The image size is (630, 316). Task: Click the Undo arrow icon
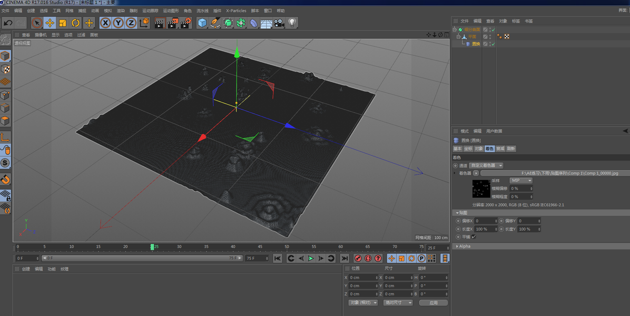point(8,23)
